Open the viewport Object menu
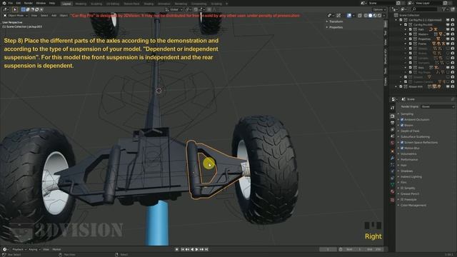 click(x=64, y=16)
